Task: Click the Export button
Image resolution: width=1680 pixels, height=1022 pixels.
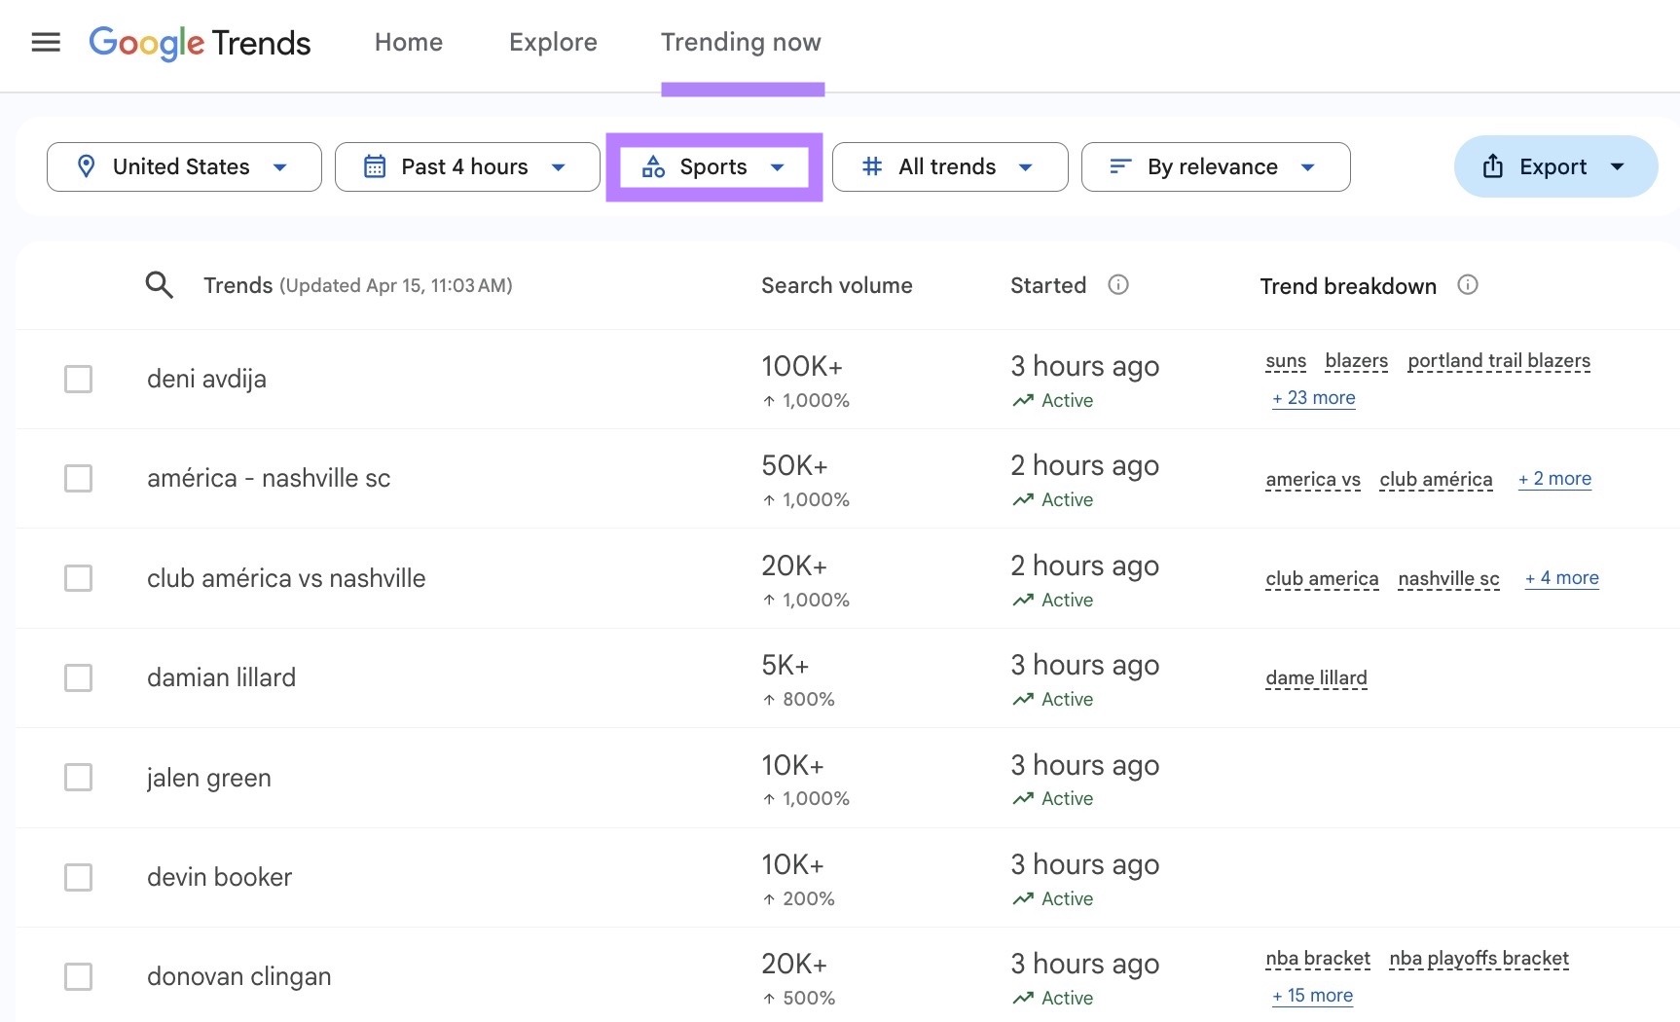Action: 1553,167
